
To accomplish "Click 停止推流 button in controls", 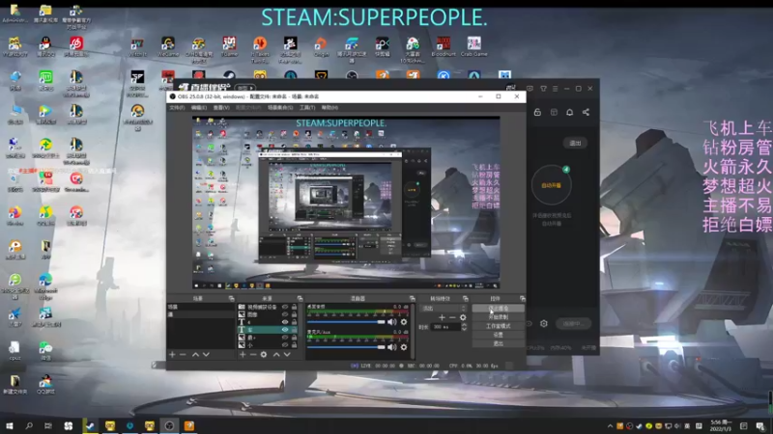I will (x=498, y=309).
